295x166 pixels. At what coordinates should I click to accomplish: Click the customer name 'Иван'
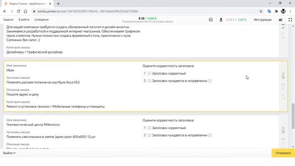click(10, 70)
